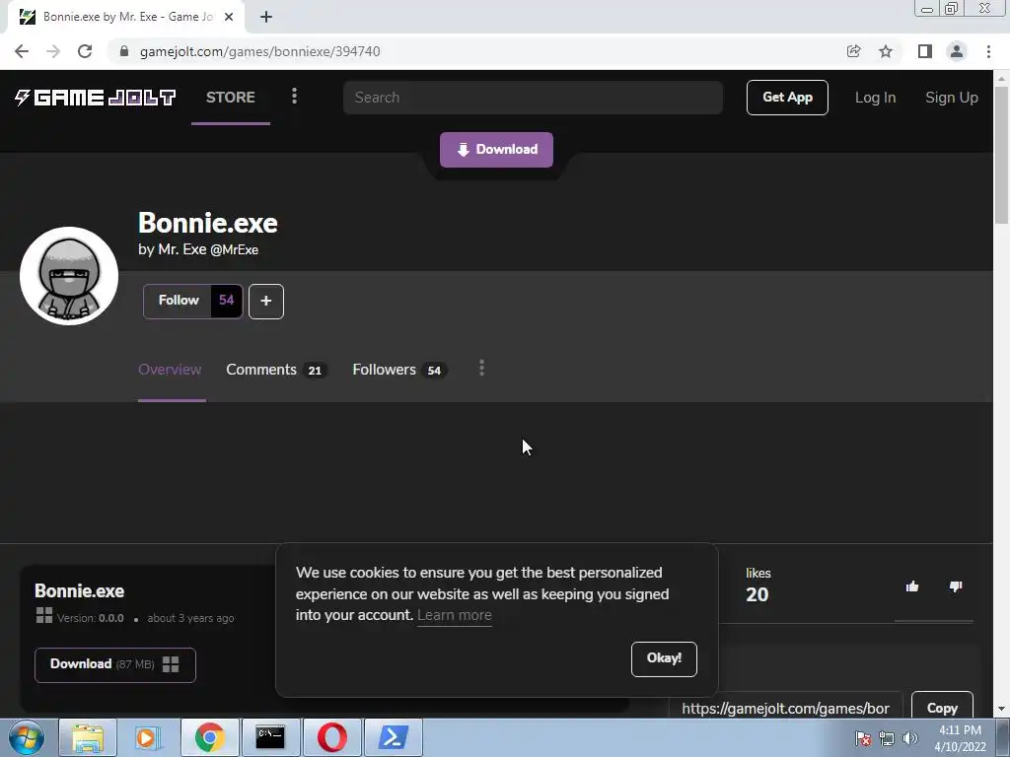Click the purple Download button
The width and height of the screenshot is (1010, 757).
coord(496,150)
